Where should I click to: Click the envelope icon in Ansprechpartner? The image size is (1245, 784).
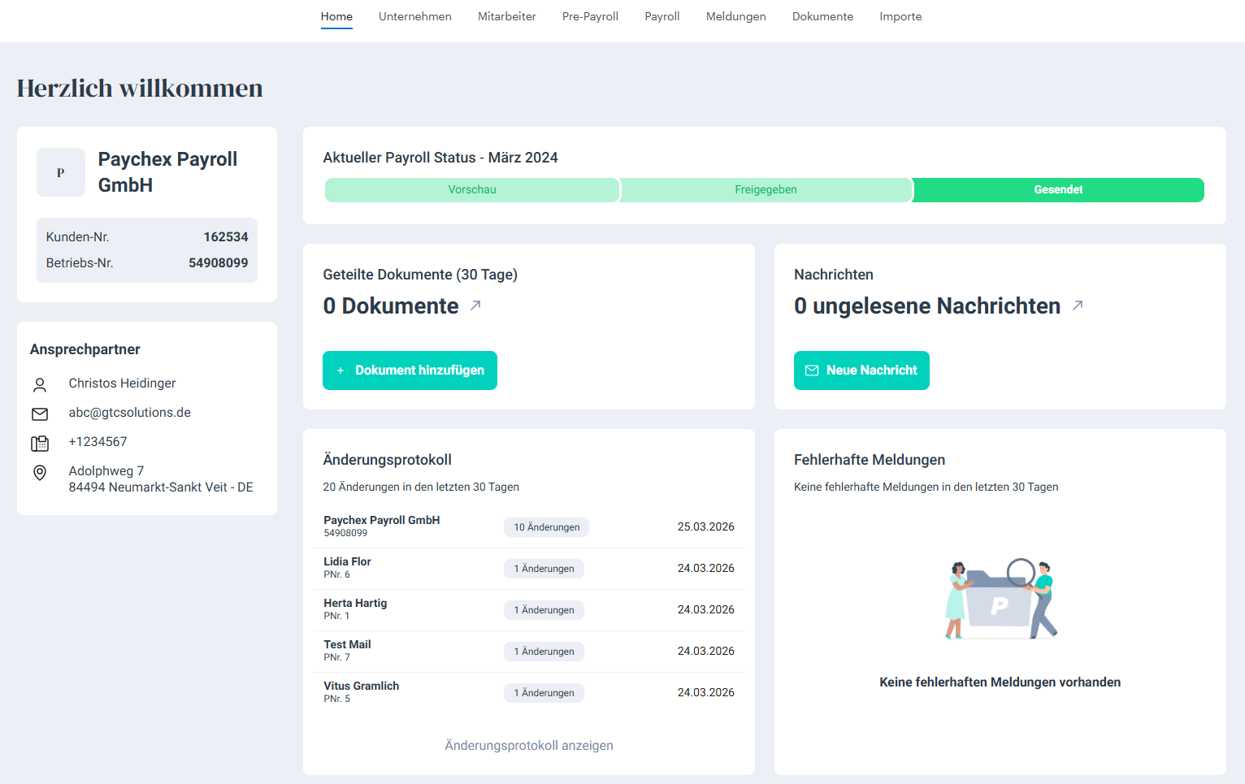(40, 414)
